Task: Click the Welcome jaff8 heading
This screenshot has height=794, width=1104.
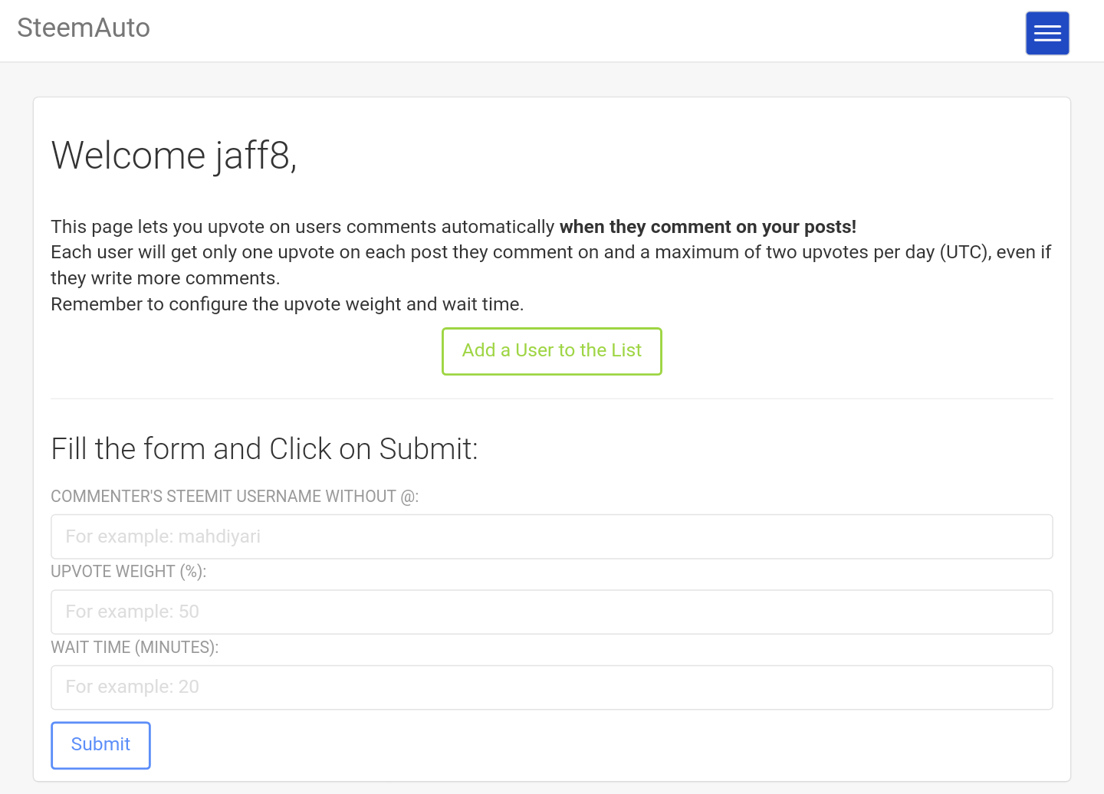Action: coord(173,156)
